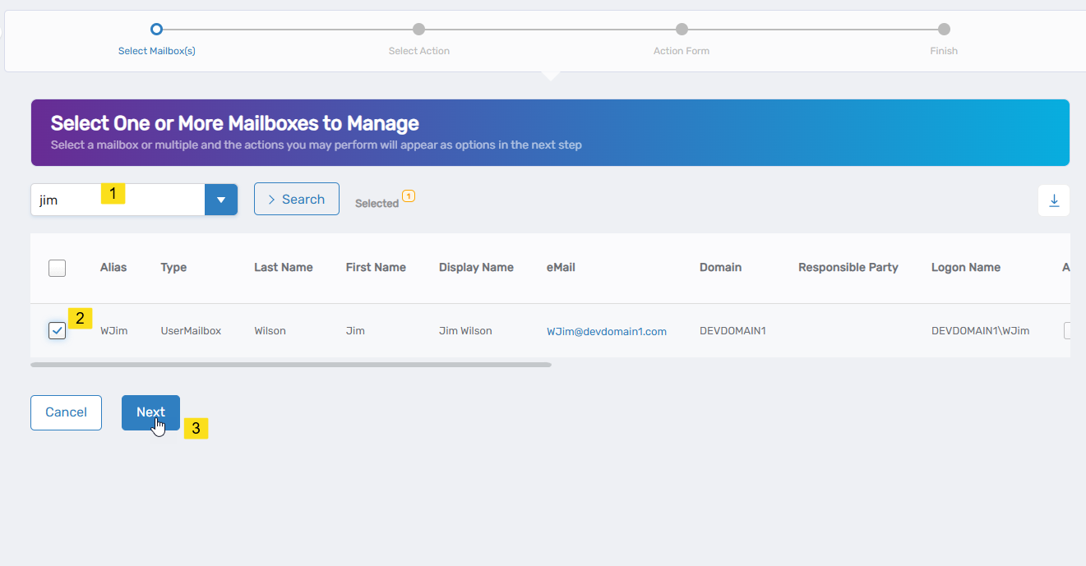The width and height of the screenshot is (1086, 566).
Task: Open the search field dropdown arrow
Action: pyautogui.click(x=220, y=200)
